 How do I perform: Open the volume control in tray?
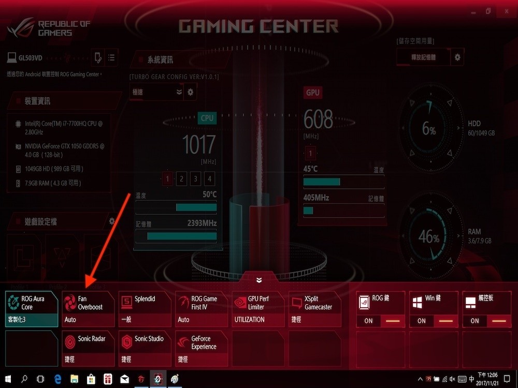[453, 379]
